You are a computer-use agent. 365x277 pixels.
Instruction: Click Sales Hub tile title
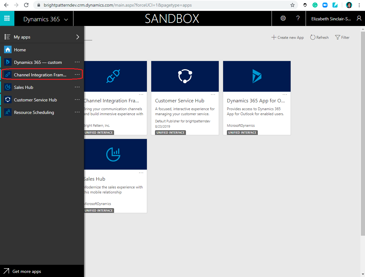(94, 179)
